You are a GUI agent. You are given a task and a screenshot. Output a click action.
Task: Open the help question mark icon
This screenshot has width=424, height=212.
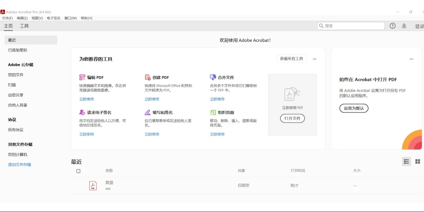pos(392,26)
